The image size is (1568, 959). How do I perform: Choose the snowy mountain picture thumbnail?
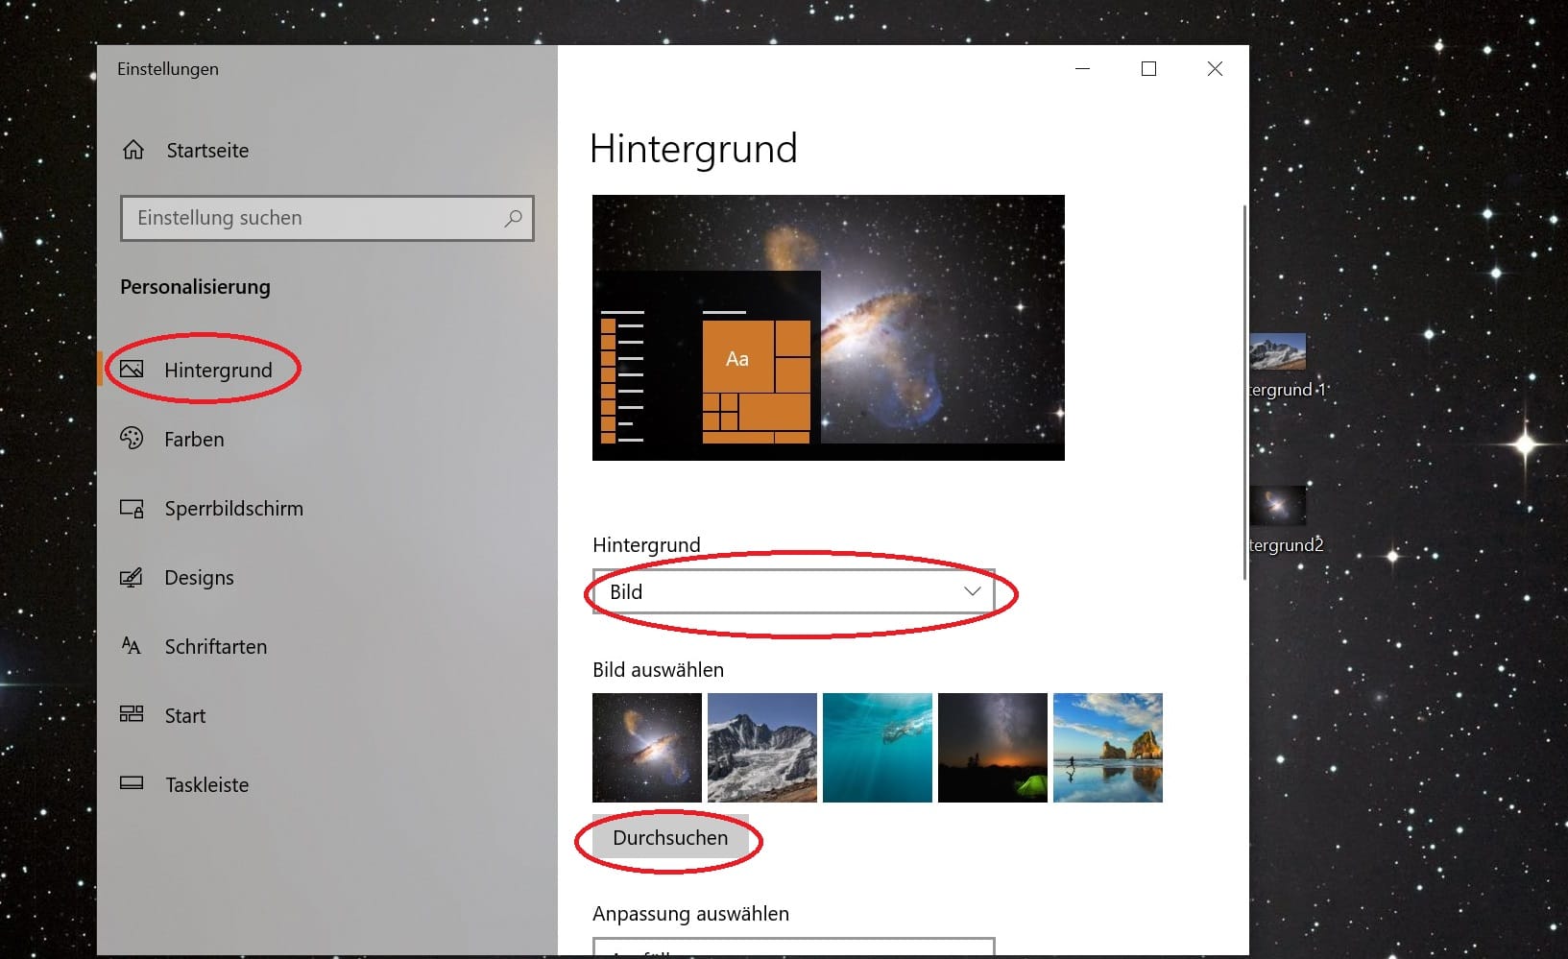point(762,748)
